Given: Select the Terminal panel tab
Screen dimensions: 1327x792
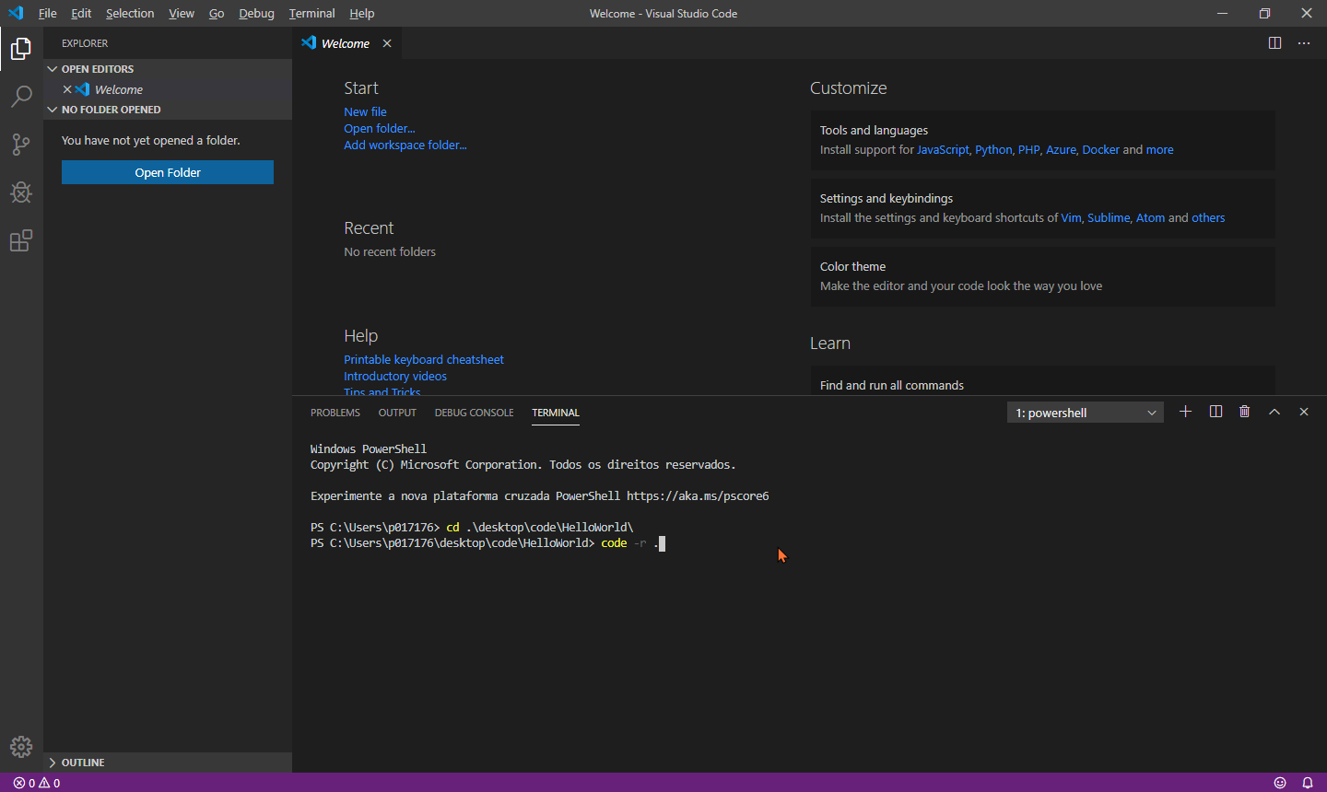Looking at the screenshot, I should pyautogui.click(x=556, y=413).
